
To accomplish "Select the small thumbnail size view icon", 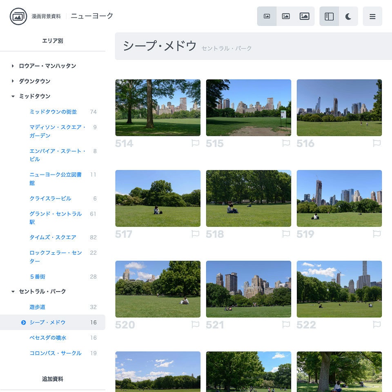I will point(267,16).
